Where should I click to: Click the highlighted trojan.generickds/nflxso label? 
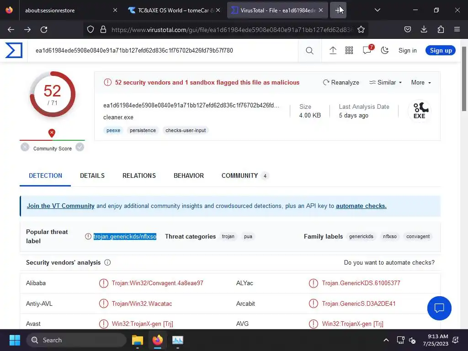(125, 236)
